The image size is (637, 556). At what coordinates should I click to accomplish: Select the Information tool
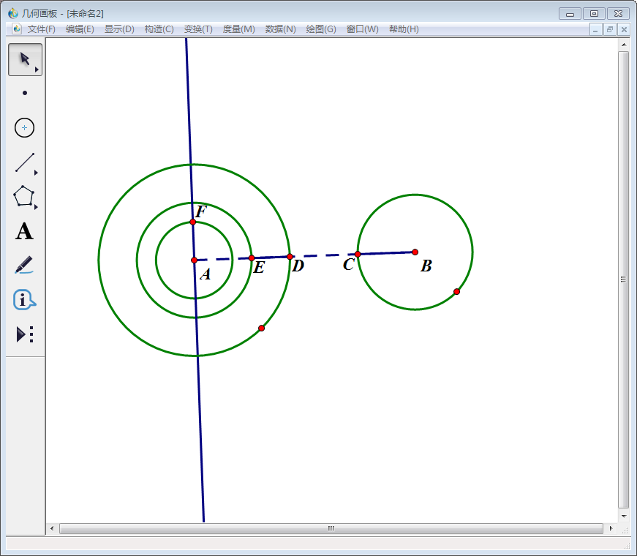point(24,299)
